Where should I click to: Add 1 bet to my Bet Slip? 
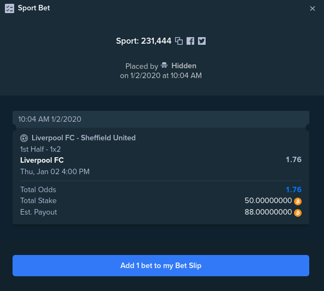tap(161, 265)
